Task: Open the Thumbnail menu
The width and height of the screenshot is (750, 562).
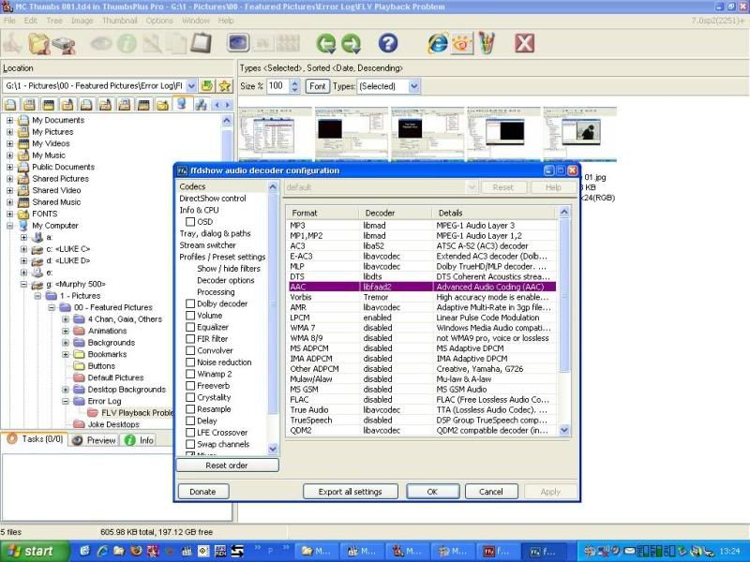Action: point(120,21)
